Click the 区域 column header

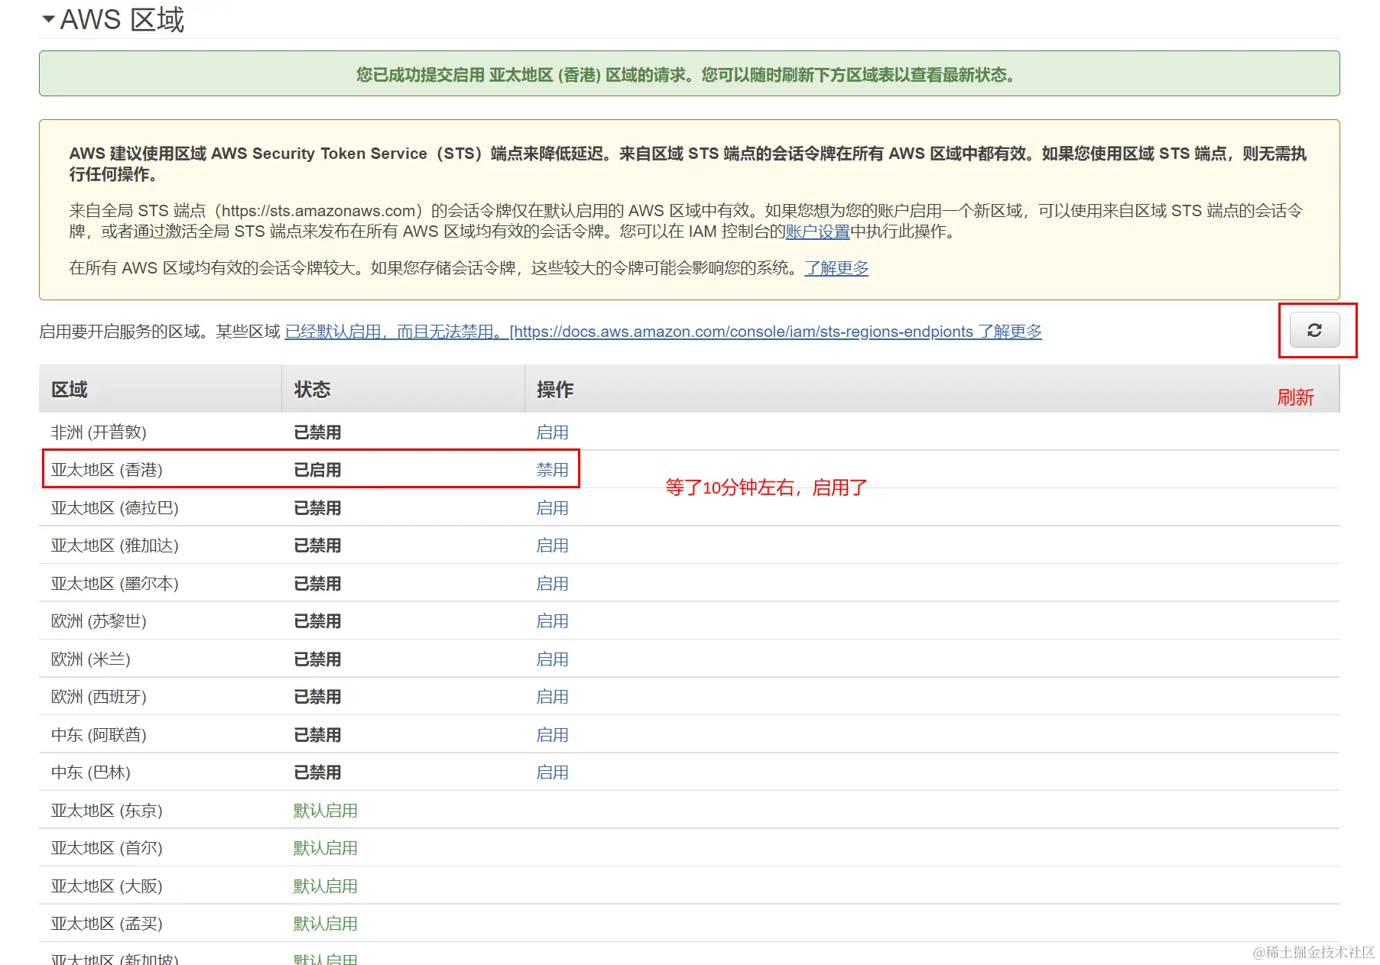tap(70, 390)
